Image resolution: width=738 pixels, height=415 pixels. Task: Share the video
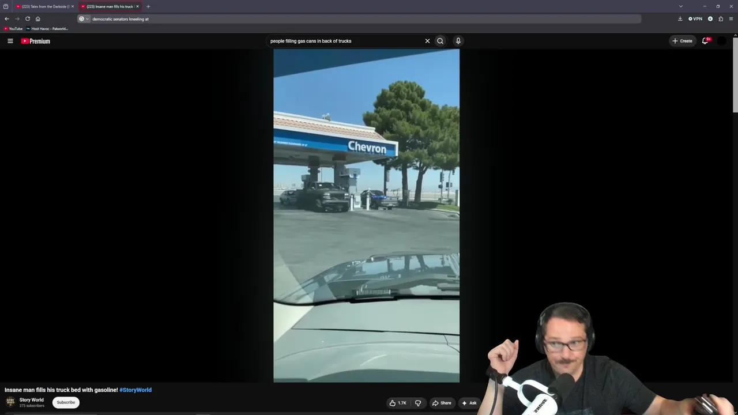[x=442, y=403]
